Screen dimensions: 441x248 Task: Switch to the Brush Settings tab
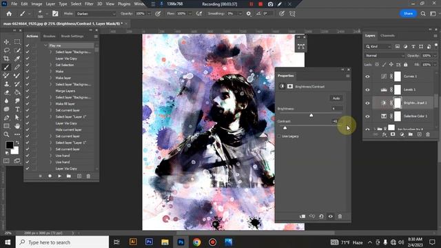72,36
